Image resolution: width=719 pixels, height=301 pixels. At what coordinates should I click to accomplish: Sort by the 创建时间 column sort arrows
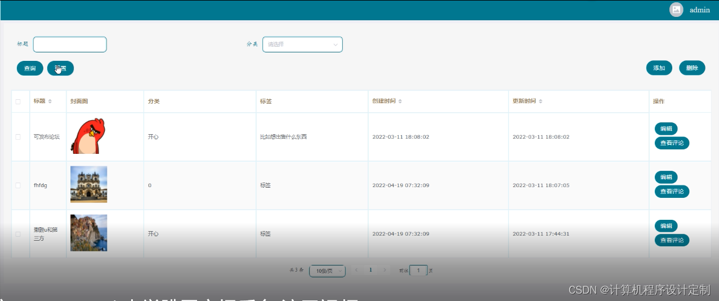point(400,101)
